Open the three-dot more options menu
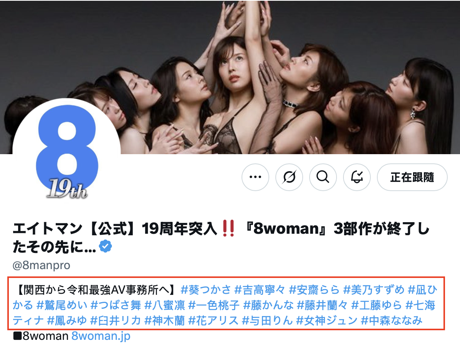 click(255, 177)
